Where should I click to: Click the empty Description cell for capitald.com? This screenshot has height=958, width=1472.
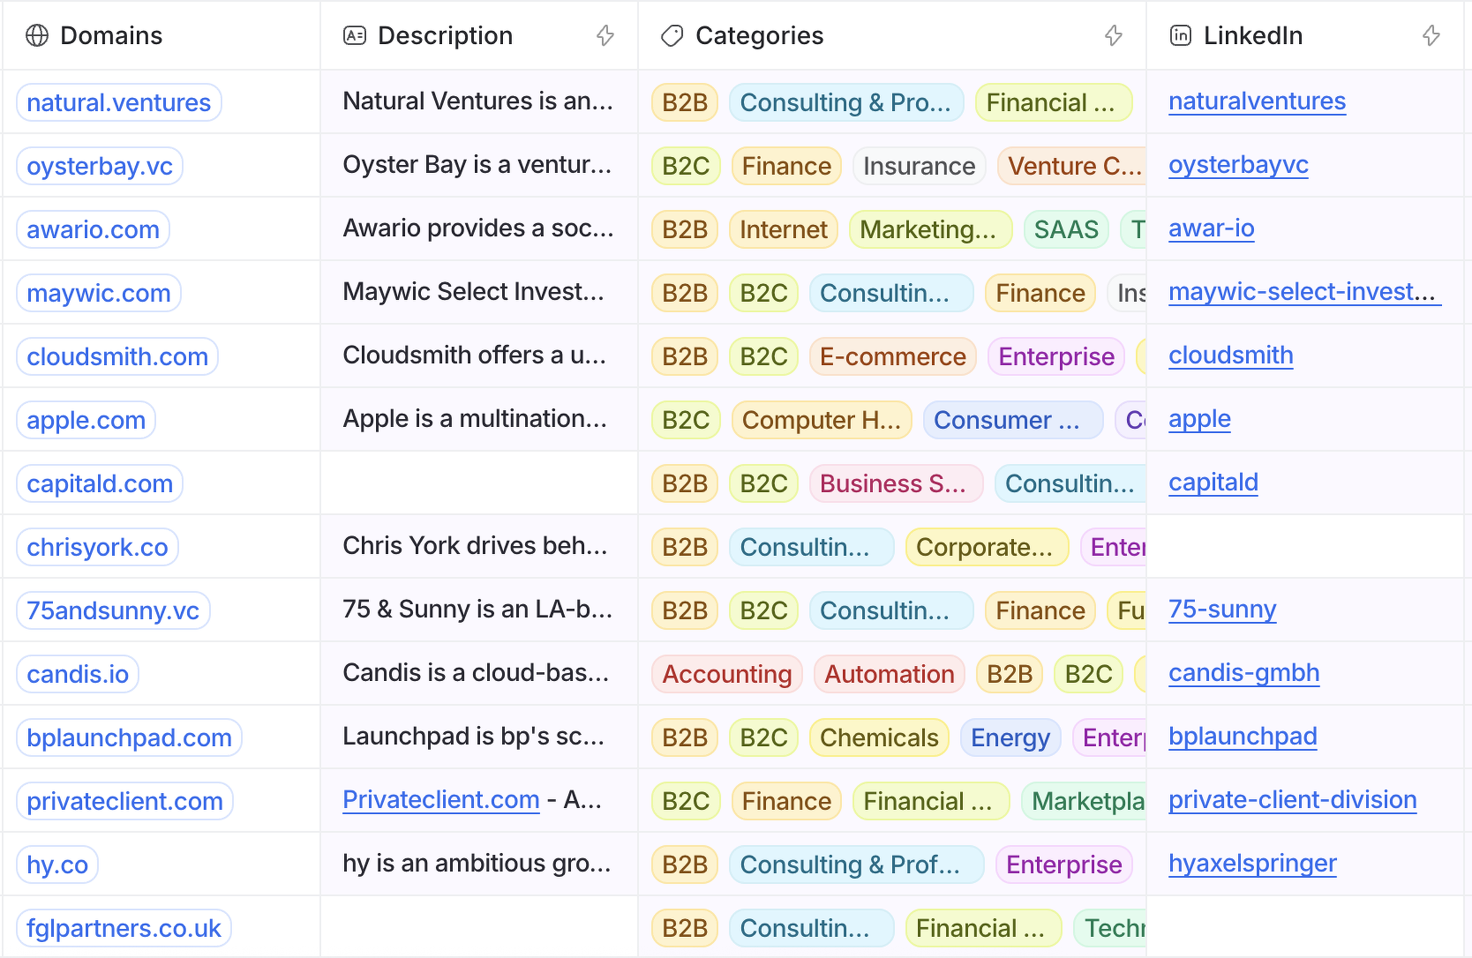coord(478,483)
